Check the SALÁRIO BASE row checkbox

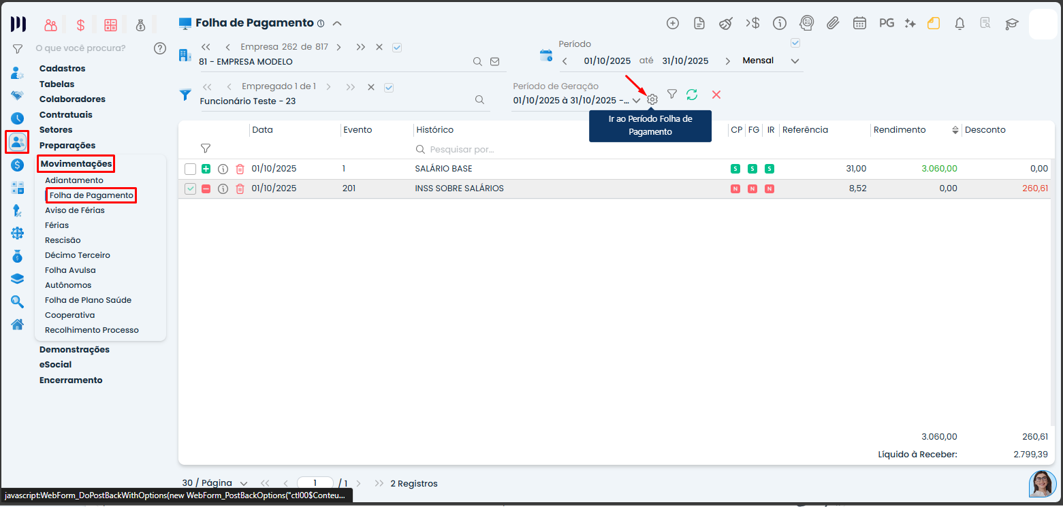pyautogui.click(x=190, y=169)
